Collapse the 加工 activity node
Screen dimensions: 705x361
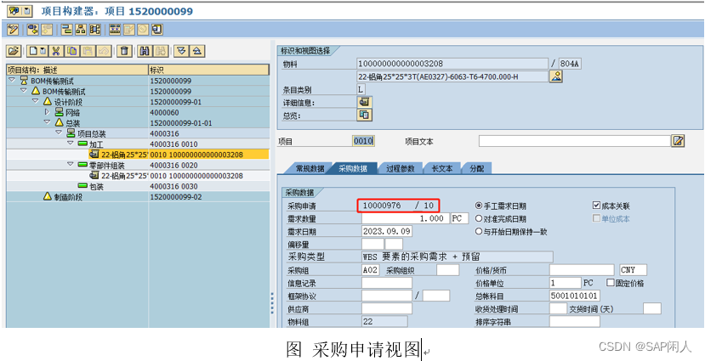[x=70, y=144]
